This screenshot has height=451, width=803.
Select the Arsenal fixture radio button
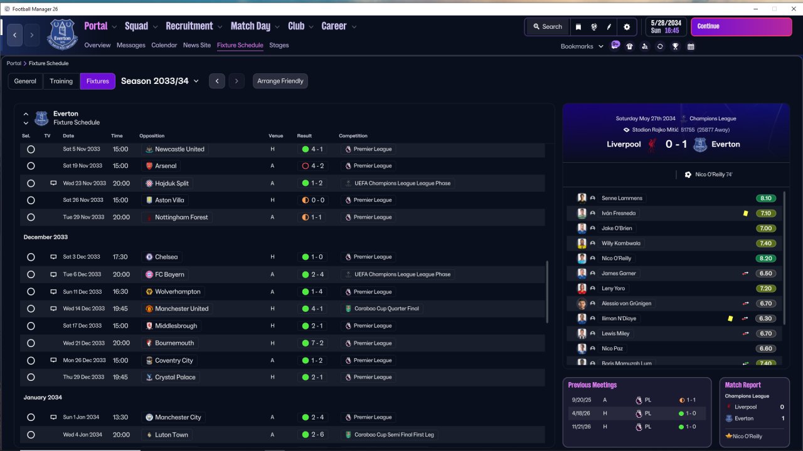pos(31,166)
